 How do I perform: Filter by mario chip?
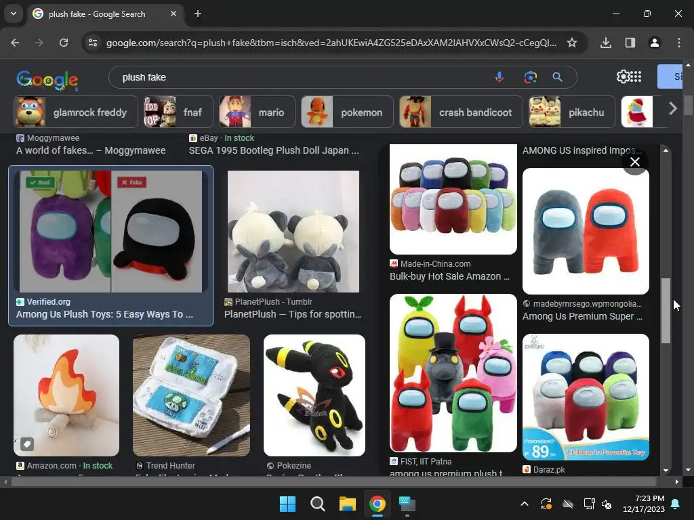point(257,112)
